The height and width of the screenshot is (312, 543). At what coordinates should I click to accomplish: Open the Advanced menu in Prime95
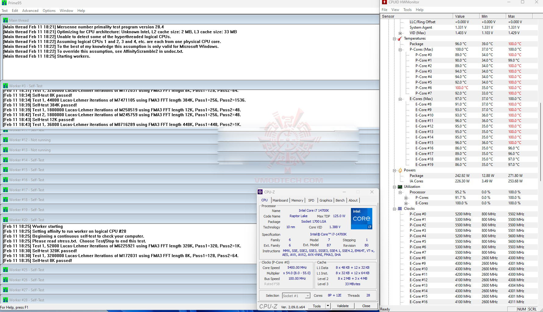pos(30,10)
